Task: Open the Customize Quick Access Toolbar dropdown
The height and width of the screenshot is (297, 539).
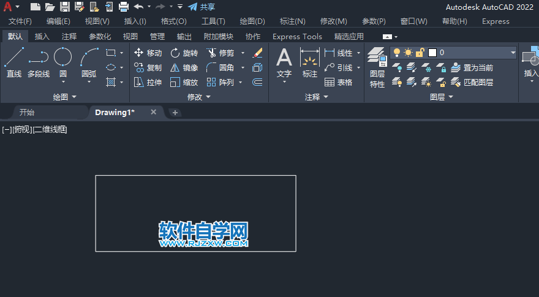Action: pyautogui.click(x=180, y=7)
